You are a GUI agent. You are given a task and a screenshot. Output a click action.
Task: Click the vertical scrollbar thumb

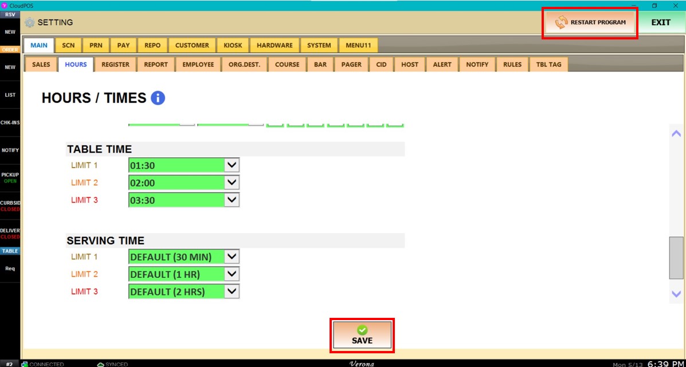[676, 257]
